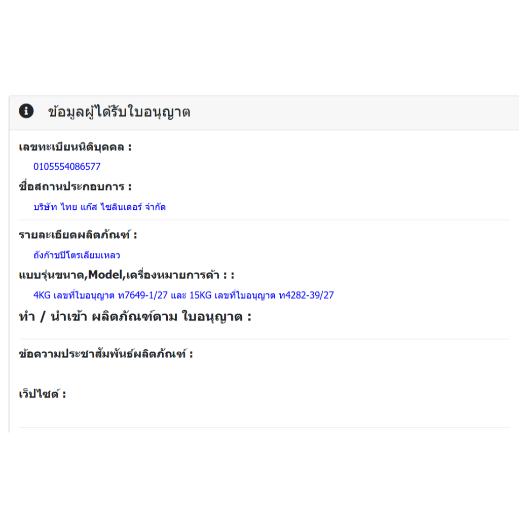Click the label ชื่อสถานประกอบการ

click(x=75, y=187)
